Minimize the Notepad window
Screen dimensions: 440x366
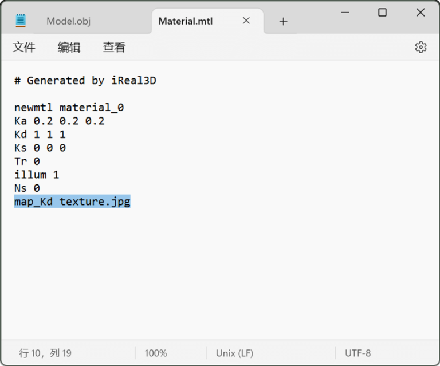coord(344,13)
